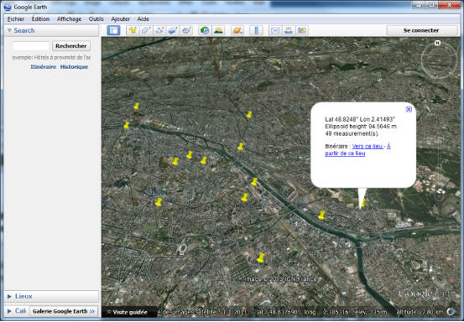Click the Se connecter button
The image size is (464, 322).
click(x=421, y=30)
